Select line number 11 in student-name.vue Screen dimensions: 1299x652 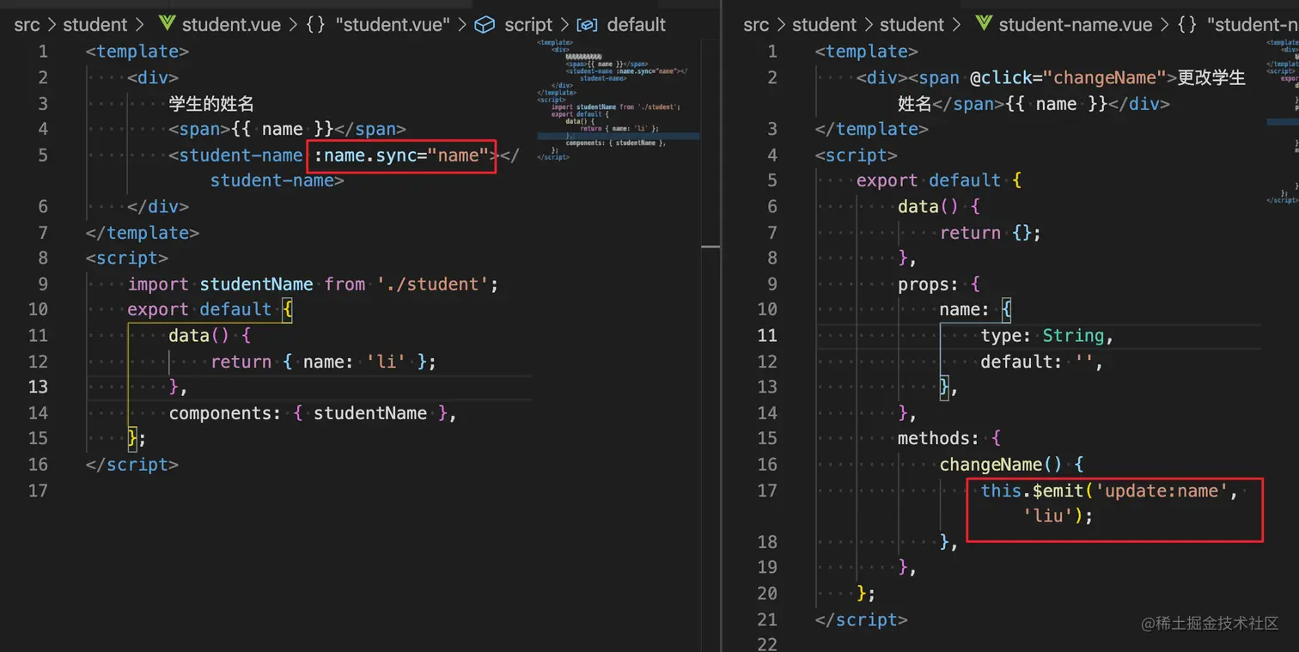pyautogui.click(x=767, y=335)
